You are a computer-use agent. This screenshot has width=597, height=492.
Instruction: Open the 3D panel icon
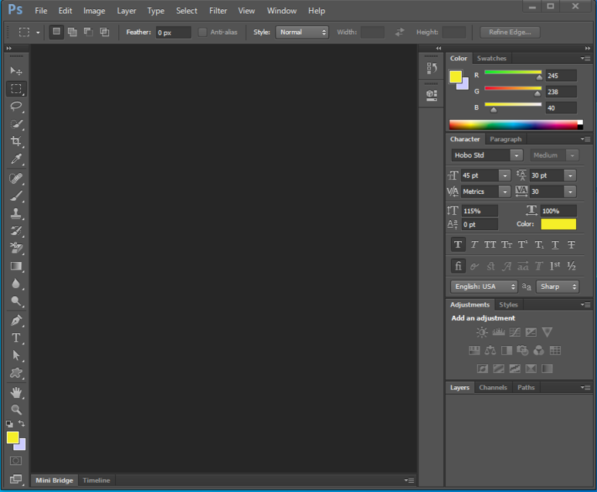[x=432, y=95]
